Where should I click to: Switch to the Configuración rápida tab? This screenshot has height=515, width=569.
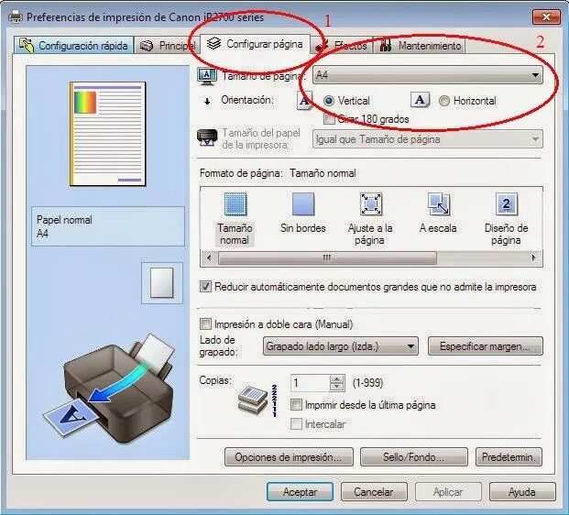(x=73, y=46)
